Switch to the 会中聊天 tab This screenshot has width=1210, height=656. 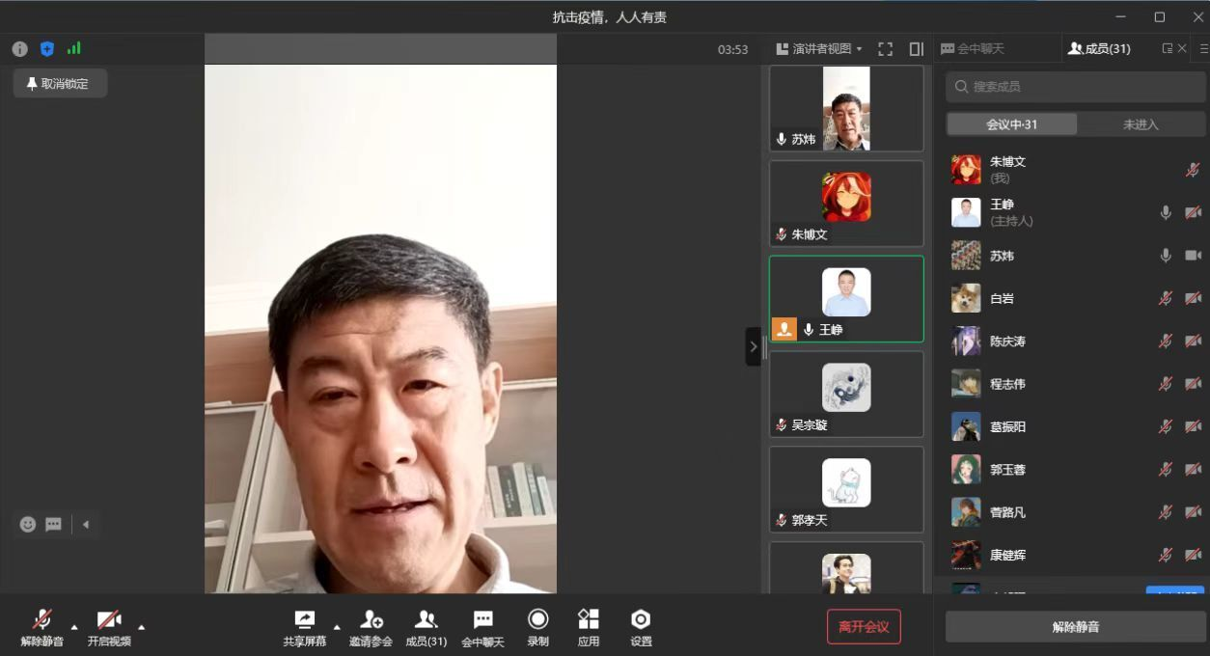click(973, 49)
